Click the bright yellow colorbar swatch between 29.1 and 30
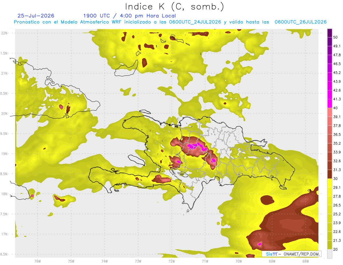Viewport: 343px width, 265px height. point(330,183)
